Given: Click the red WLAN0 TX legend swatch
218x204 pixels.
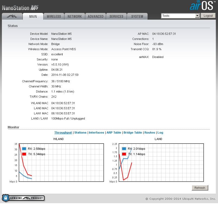Looking at the screenshot, I should (x=24, y=154).
